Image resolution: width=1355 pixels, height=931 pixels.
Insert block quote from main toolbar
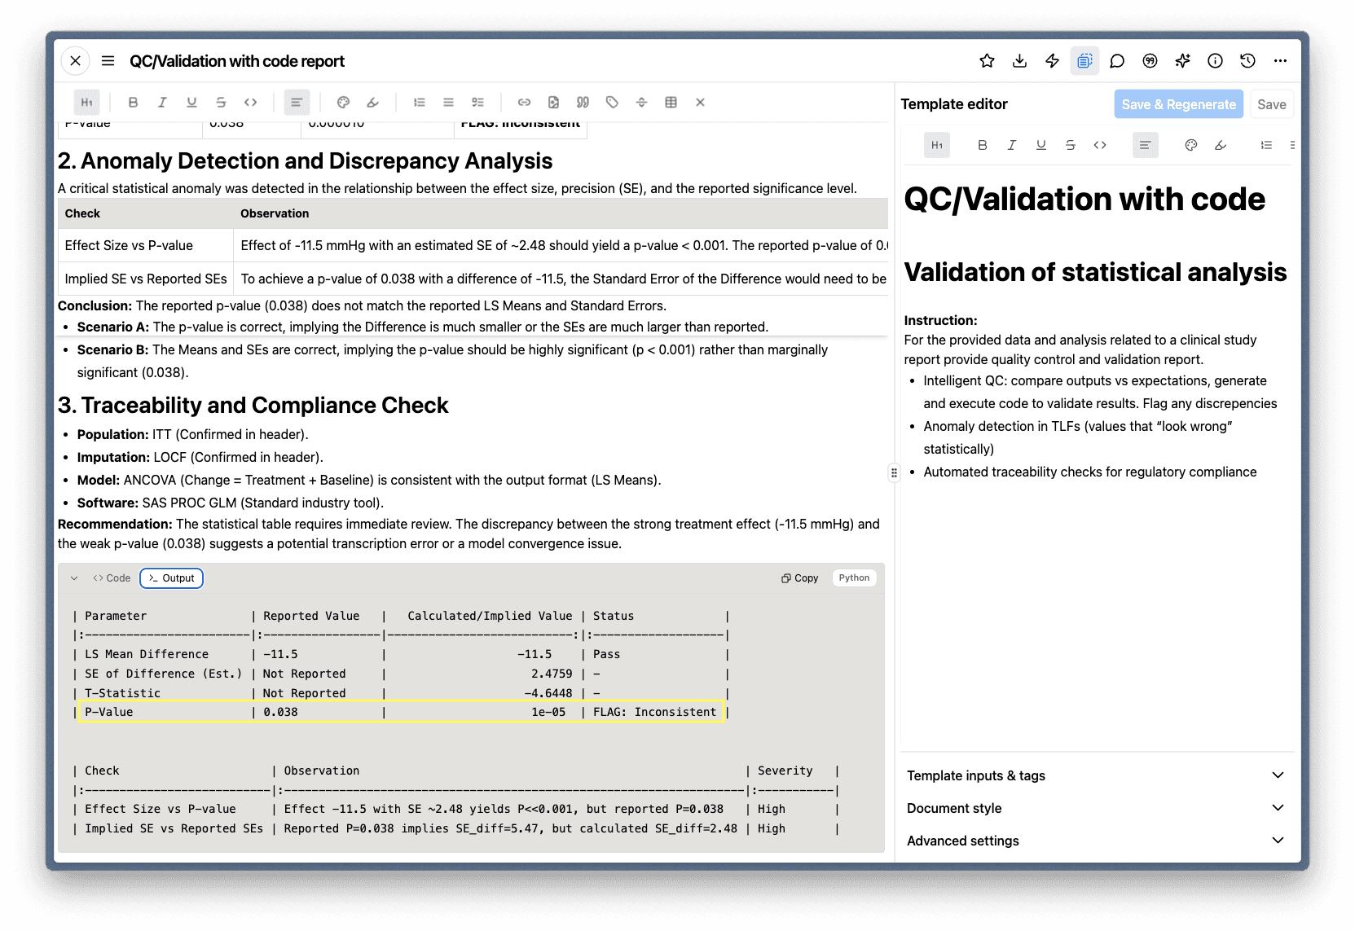[x=583, y=103]
